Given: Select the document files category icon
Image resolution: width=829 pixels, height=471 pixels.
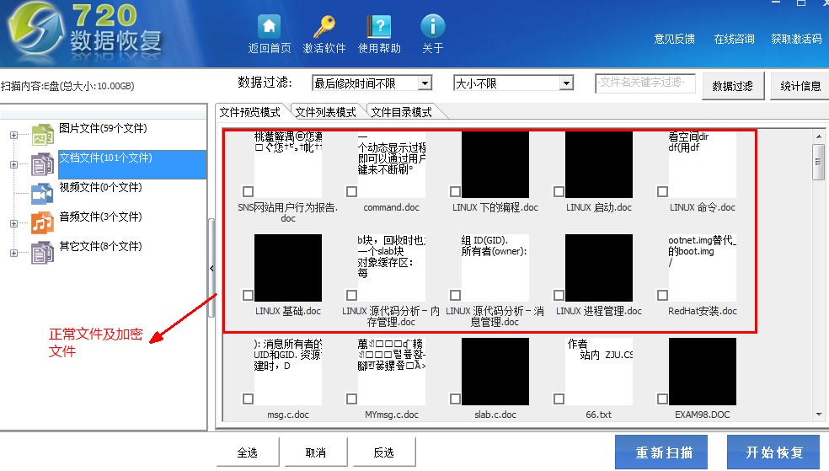Looking at the screenshot, I should (42, 163).
